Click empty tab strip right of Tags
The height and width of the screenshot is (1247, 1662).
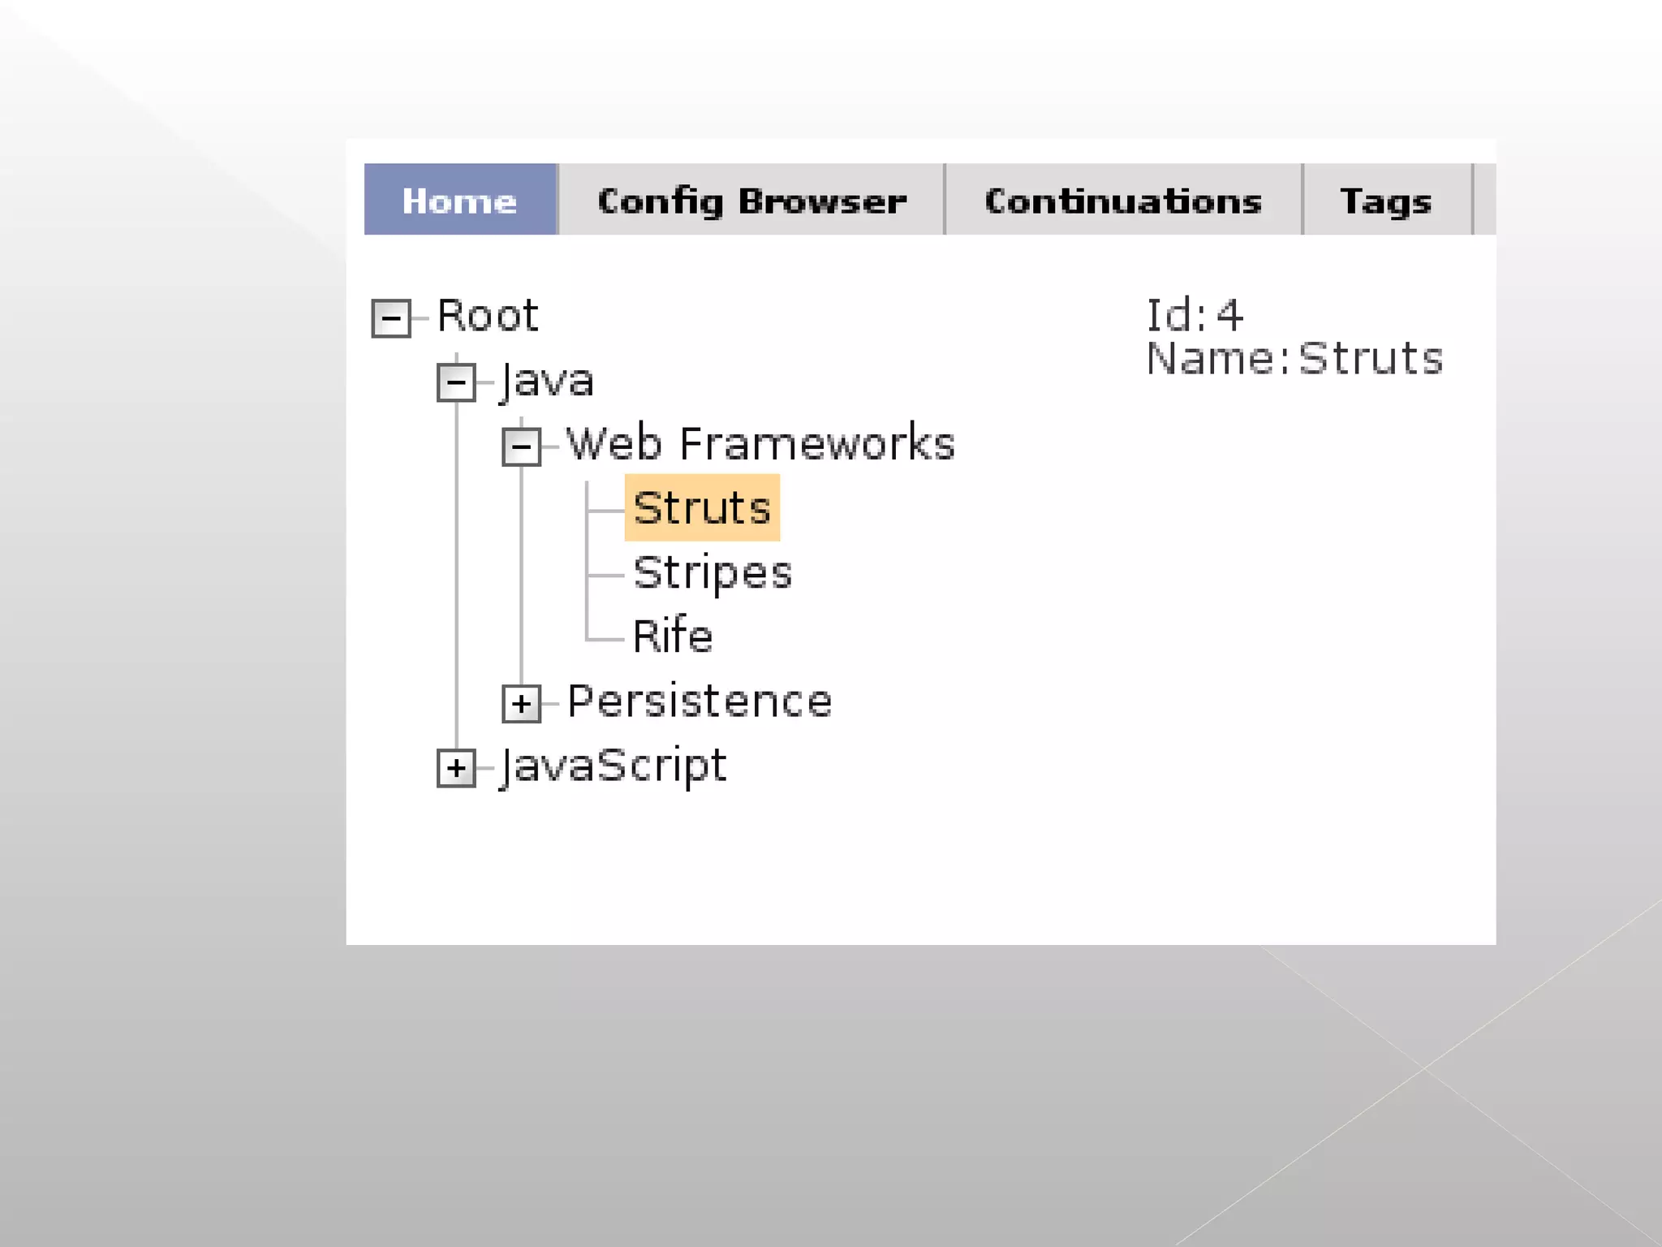[1485, 200]
